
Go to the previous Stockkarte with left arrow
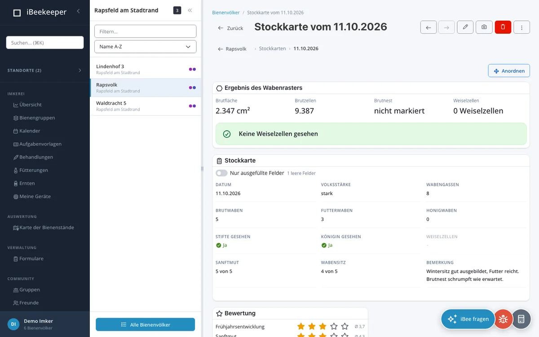click(429, 27)
